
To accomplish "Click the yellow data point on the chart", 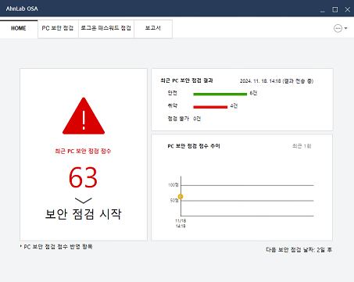I will point(181,197).
